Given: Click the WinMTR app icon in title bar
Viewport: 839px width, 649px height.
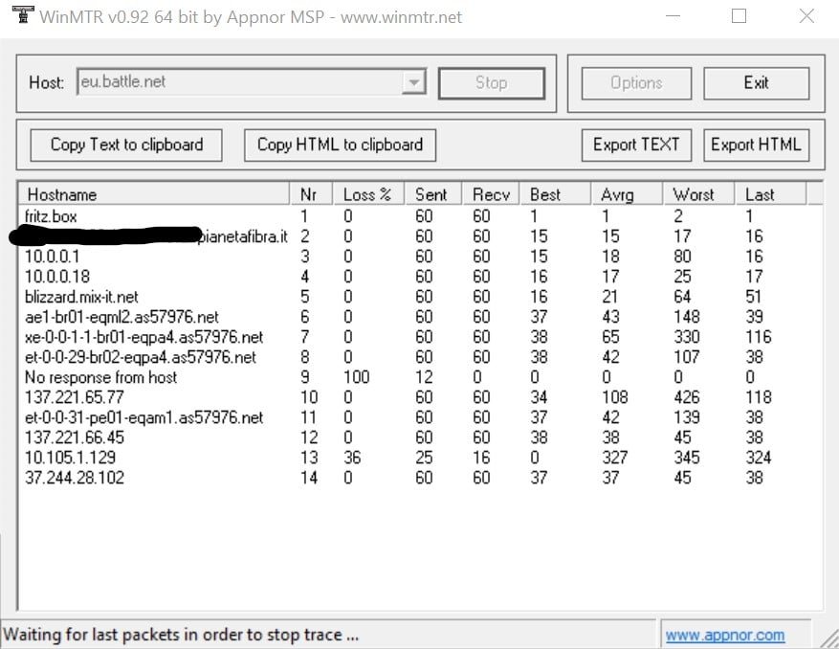Looking at the screenshot, I should tap(23, 15).
